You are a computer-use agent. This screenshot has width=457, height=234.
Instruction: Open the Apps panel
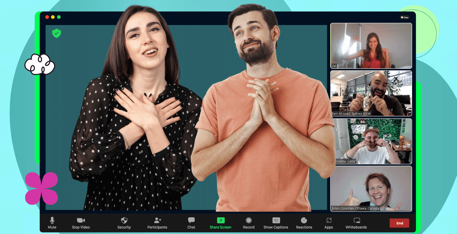[329, 223]
